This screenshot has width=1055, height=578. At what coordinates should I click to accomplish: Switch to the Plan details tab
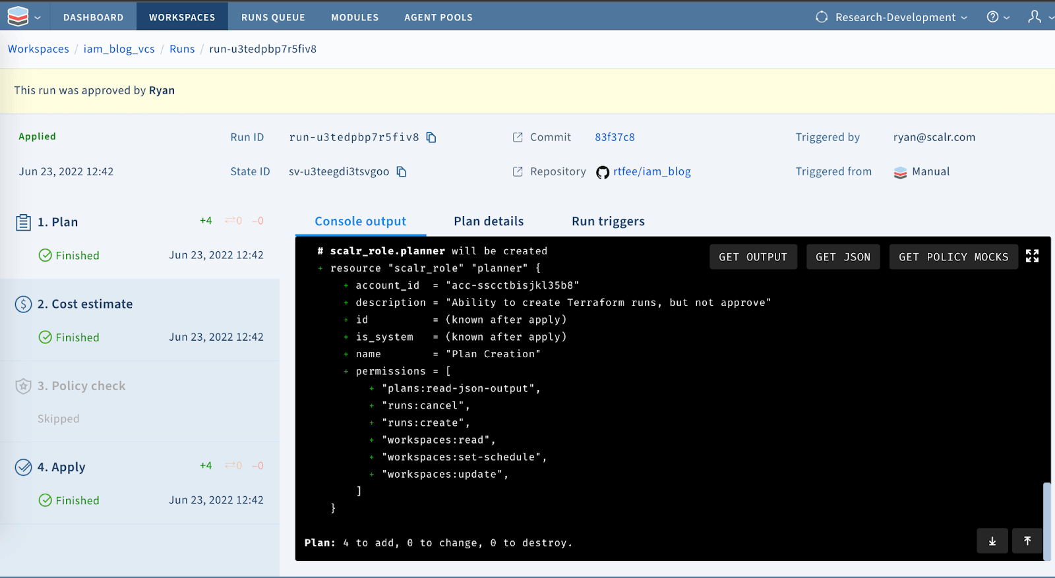coord(489,221)
